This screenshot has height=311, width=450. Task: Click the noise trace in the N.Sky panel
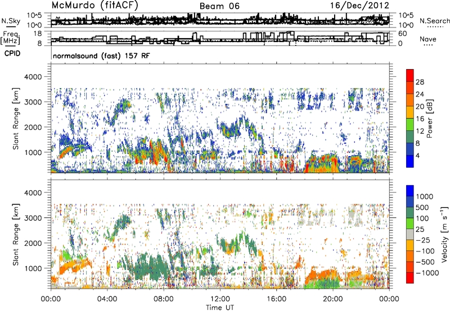pos(220,21)
